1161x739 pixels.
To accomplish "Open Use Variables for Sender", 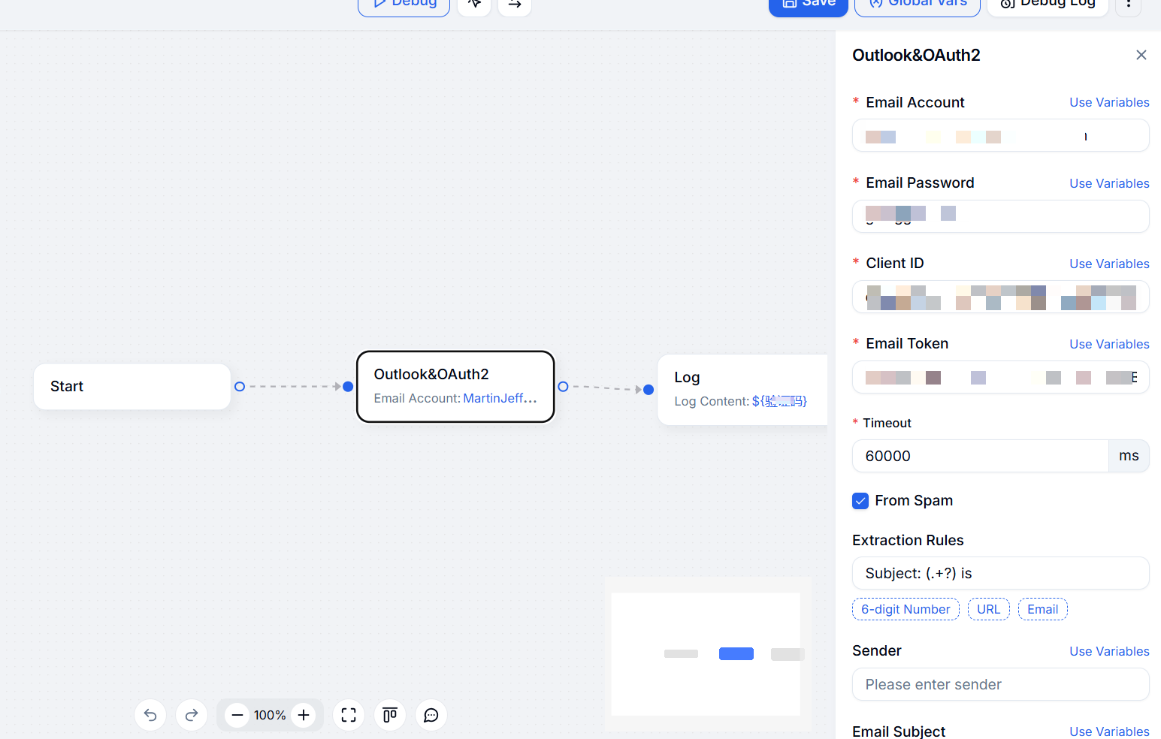I will pos(1109,651).
